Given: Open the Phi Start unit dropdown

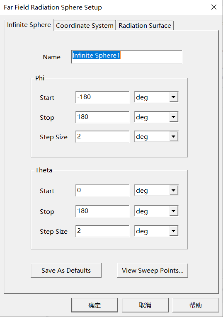Looking at the screenshot, I should click(x=156, y=97).
